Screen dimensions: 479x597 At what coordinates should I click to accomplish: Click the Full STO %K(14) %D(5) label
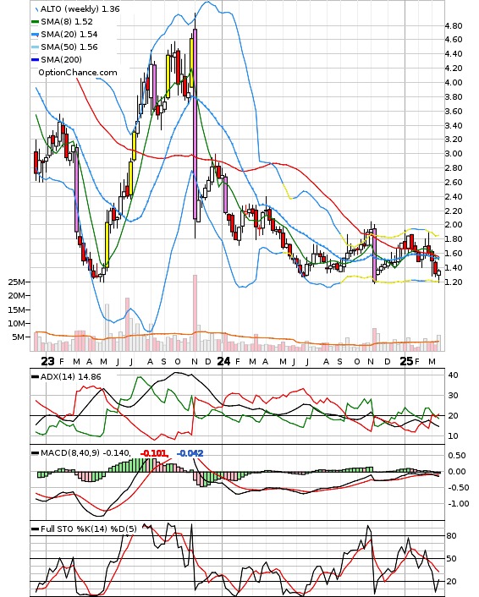pos(88,529)
